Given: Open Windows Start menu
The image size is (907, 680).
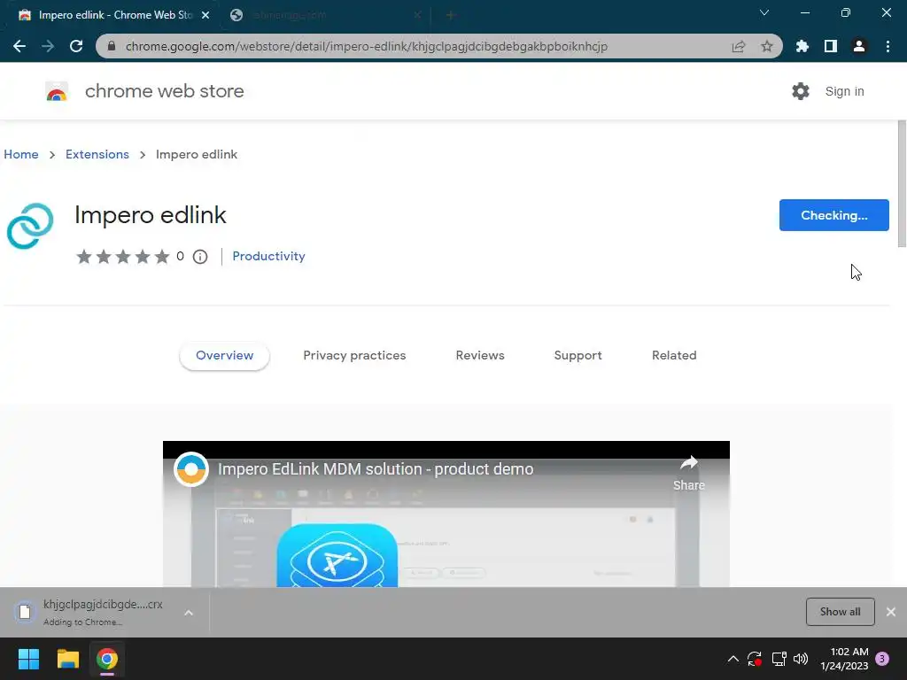Looking at the screenshot, I should pos(28,659).
